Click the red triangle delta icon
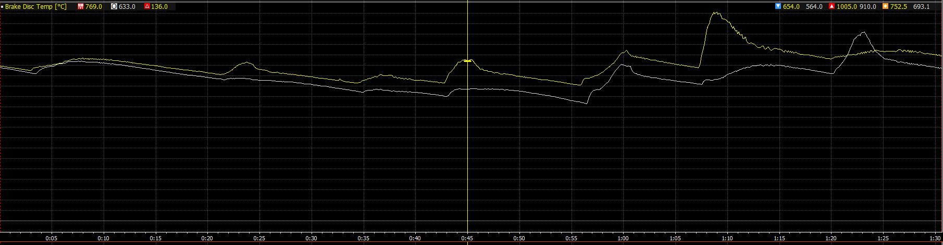The height and width of the screenshot is (245, 943). coord(147,7)
